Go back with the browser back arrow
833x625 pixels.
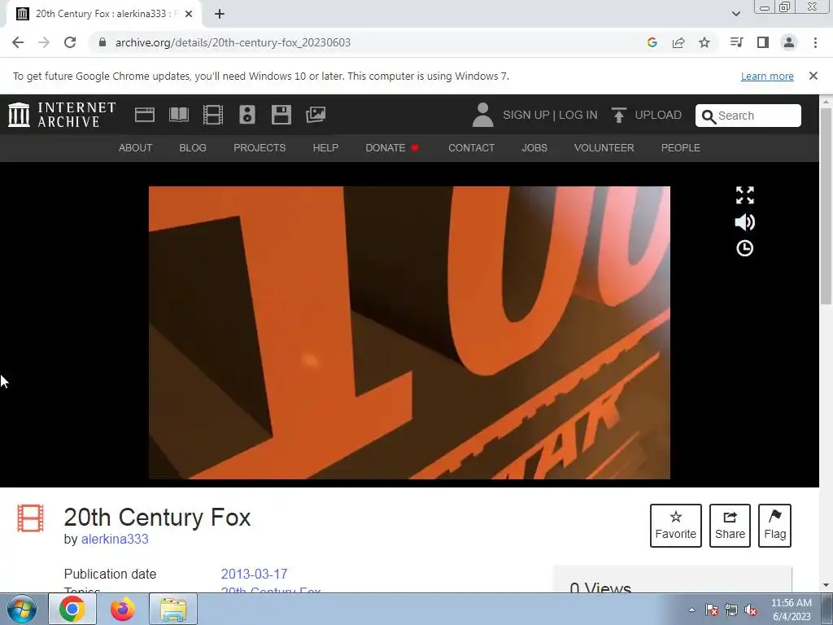coord(18,42)
